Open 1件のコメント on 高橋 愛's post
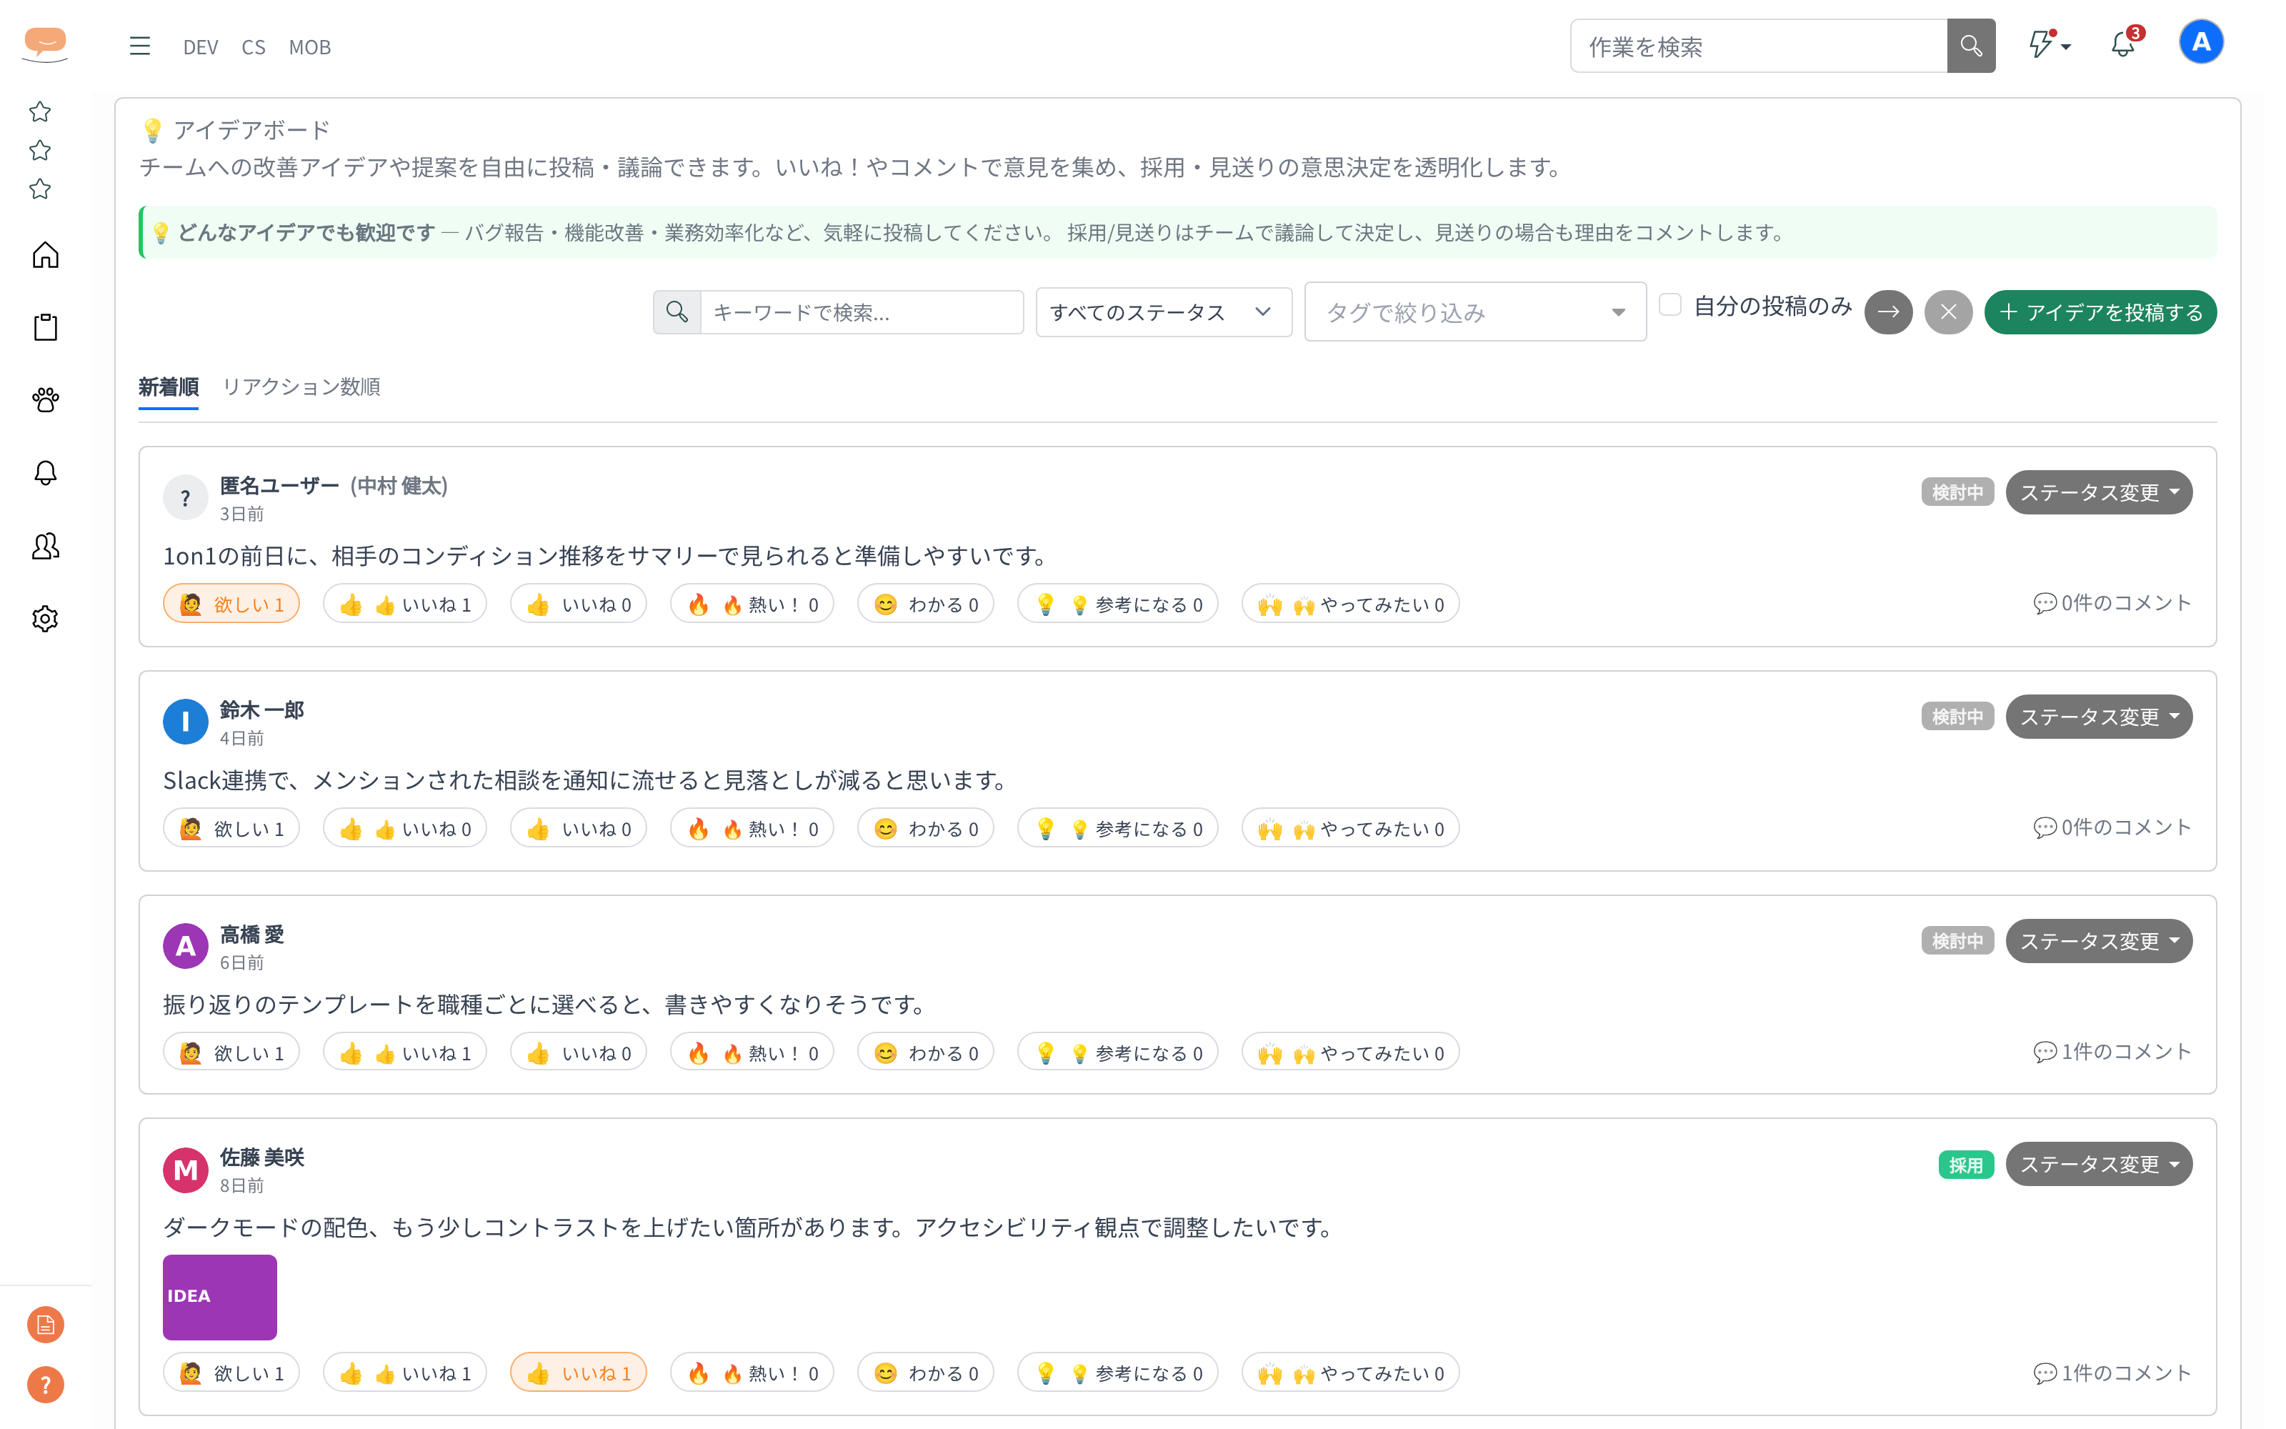This screenshot has width=2286, height=1429. [2112, 1052]
